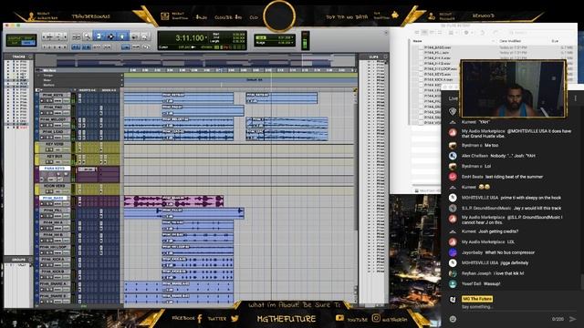Select the P144_FILL track name
The height and width of the screenshot is (328, 584).
tap(53, 210)
